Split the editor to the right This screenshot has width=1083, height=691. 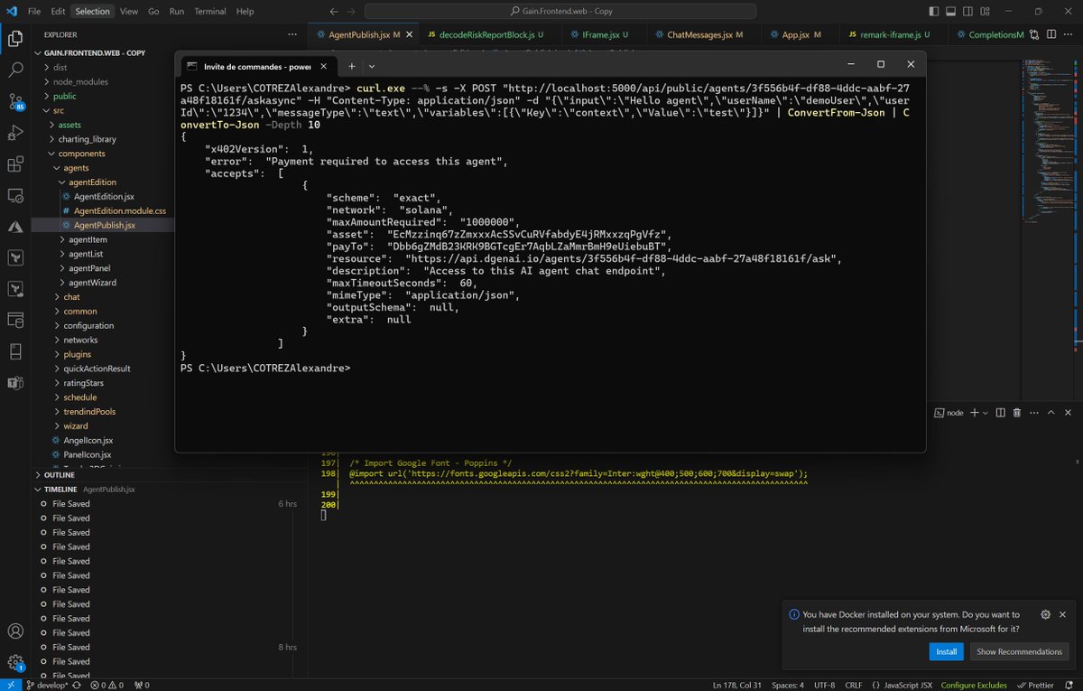[1053, 34]
